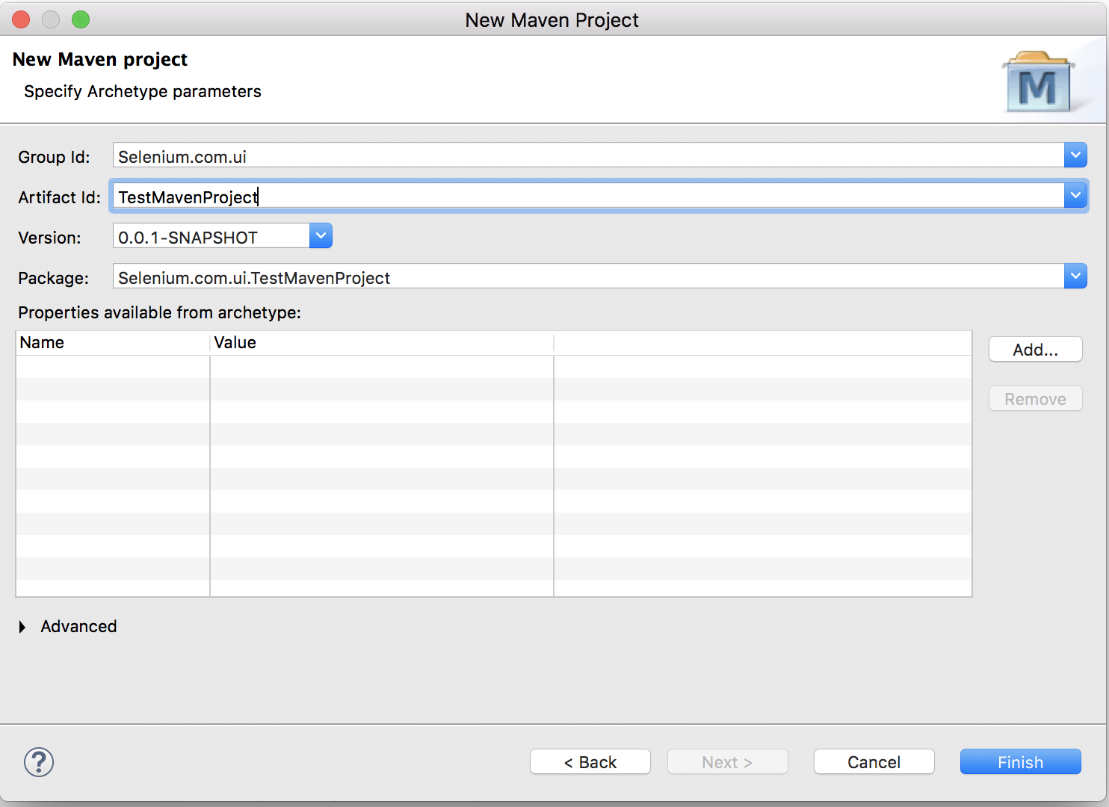Click Finish to create the project

coord(1020,761)
